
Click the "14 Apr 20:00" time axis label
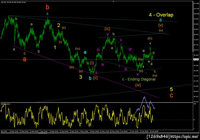tap(54, 131)
